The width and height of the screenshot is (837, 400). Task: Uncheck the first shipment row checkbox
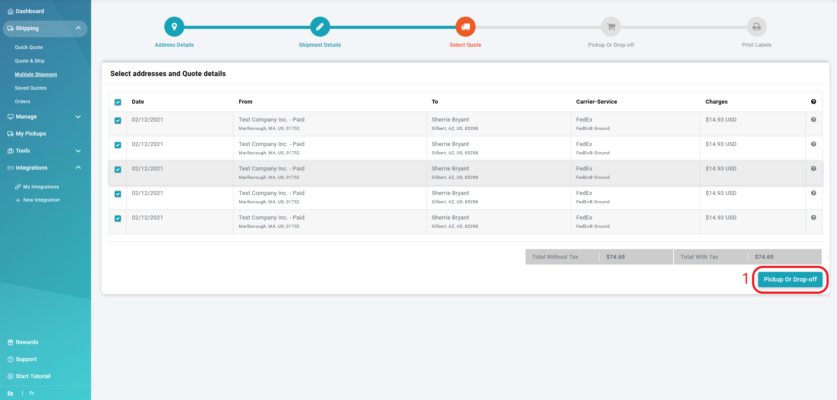click(x=118, y=121)
